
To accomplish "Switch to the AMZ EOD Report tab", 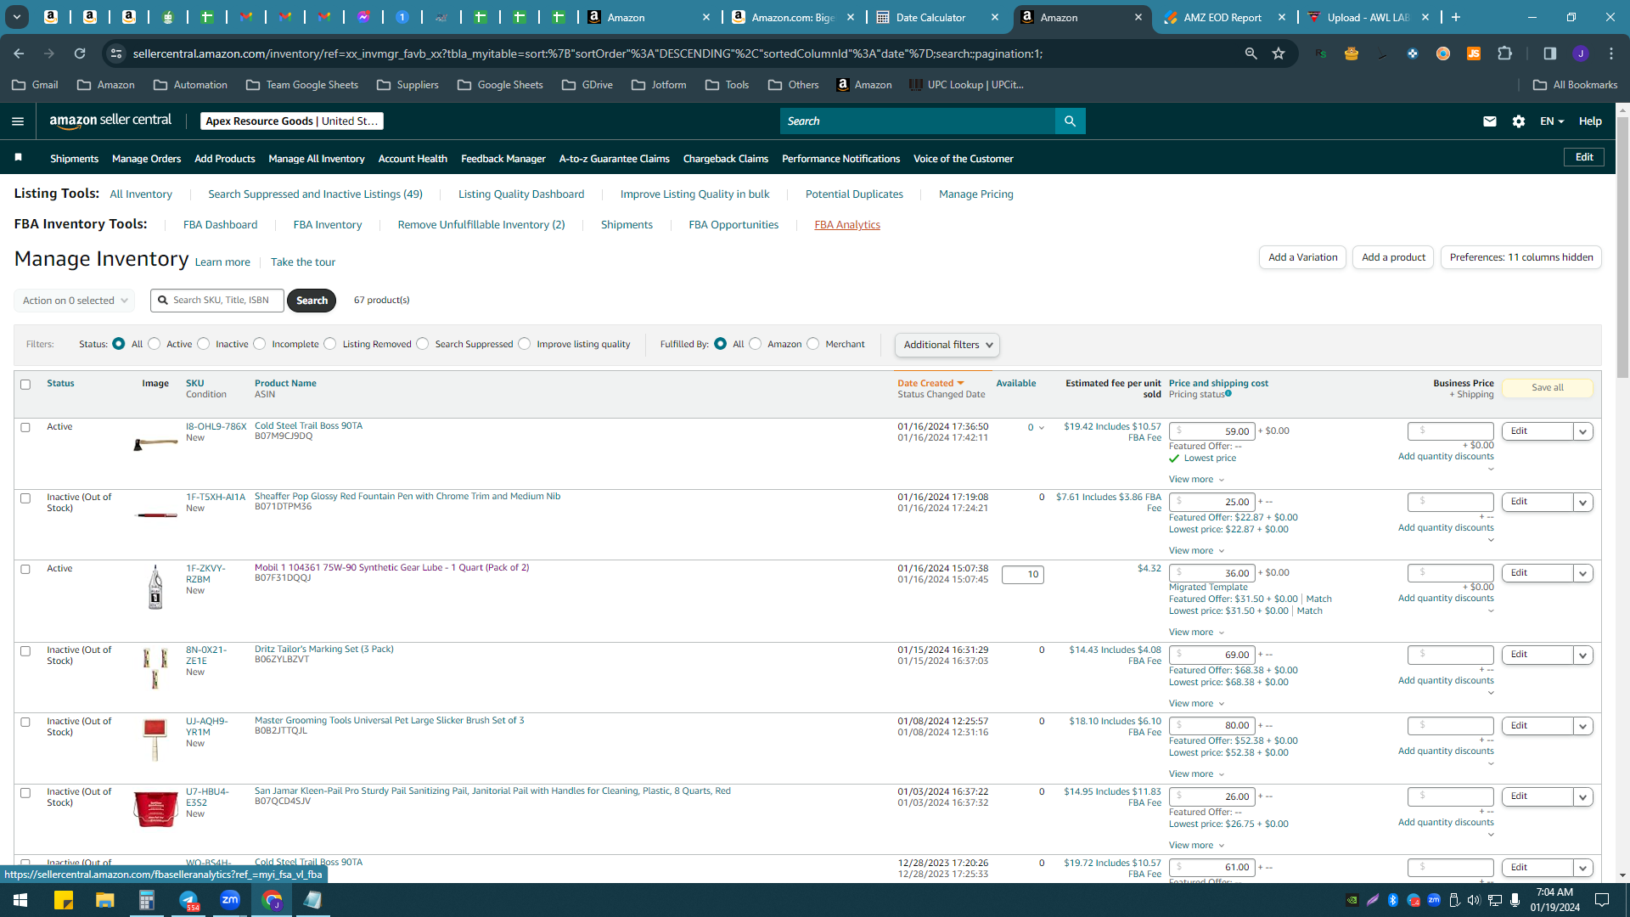I will pos(1222,17).
